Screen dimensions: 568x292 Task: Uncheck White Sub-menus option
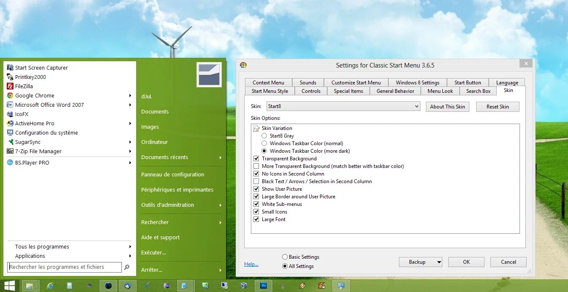(x=256, y=204)
